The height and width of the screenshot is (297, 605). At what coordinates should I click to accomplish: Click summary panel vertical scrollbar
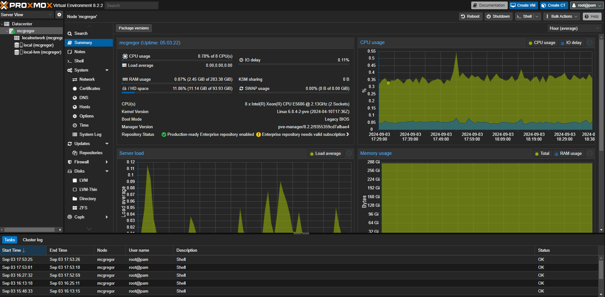[x=602, y=95]
